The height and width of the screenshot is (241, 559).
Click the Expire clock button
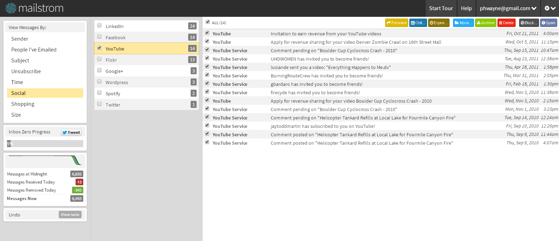point(439,23)
